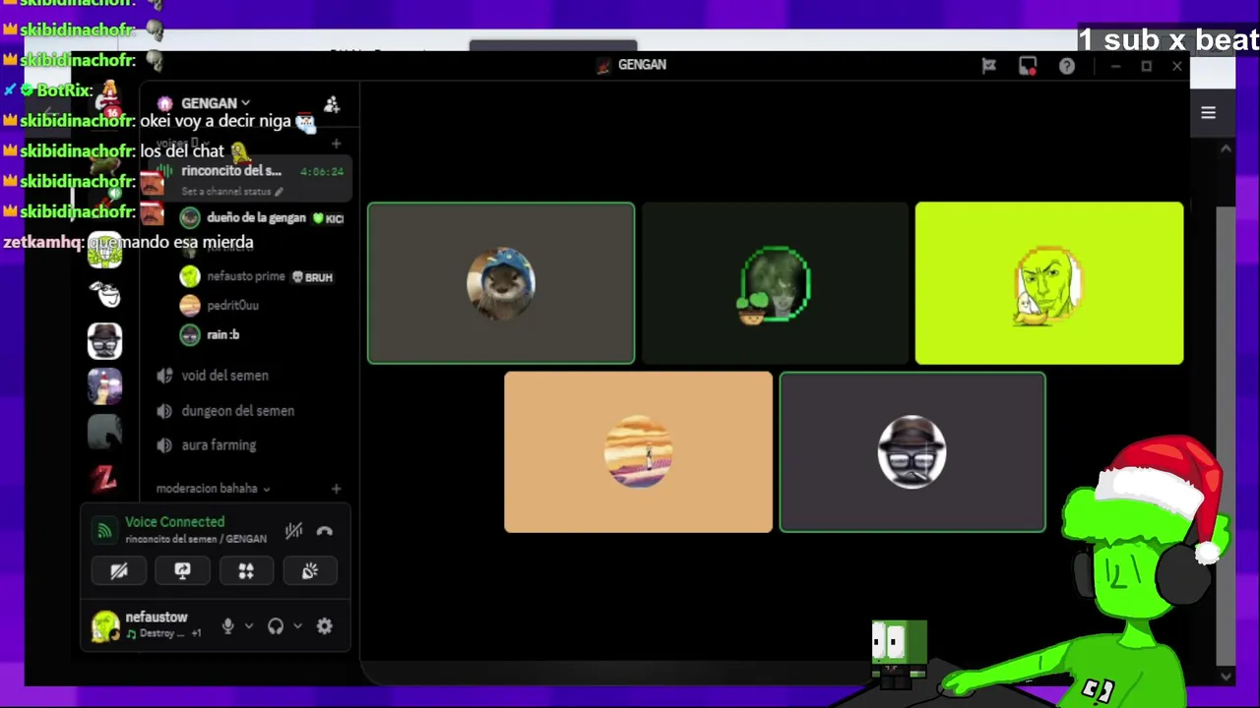Open the browser hamburger menu behind Discord
This screenshot has width=1260, height=708.
point(1208,113)
